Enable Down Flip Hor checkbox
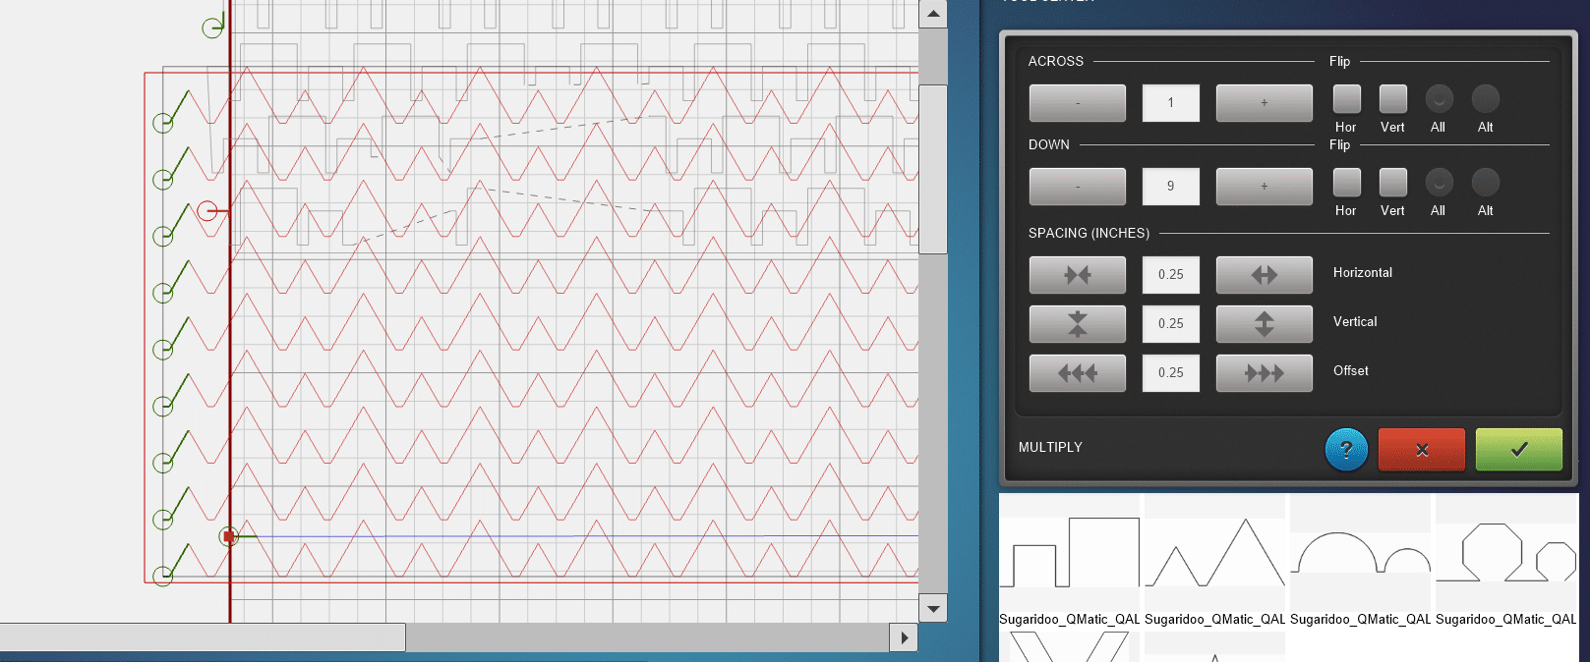1590x662 pixels. (1346, 183)
